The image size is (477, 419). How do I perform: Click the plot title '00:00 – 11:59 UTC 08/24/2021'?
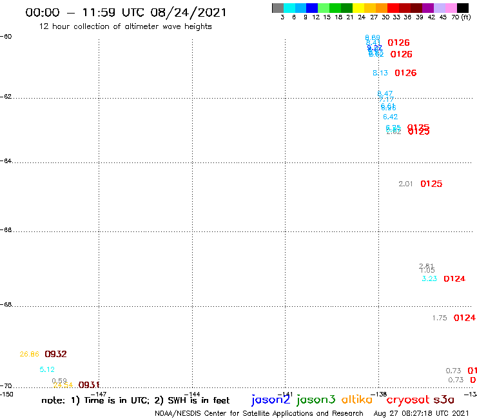[126, 12]
